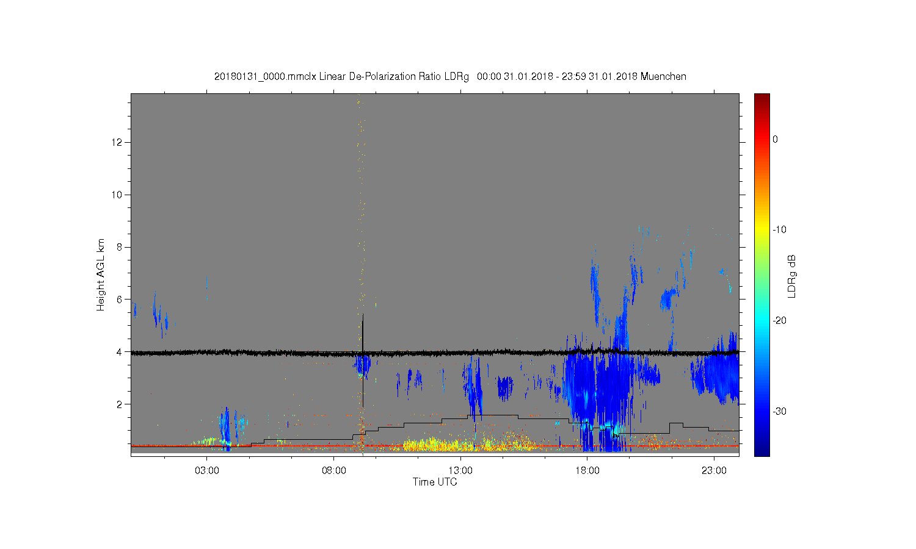Pick the -30 dB colorbar tick label
The image size is (916, 549).
coord(779,412)
